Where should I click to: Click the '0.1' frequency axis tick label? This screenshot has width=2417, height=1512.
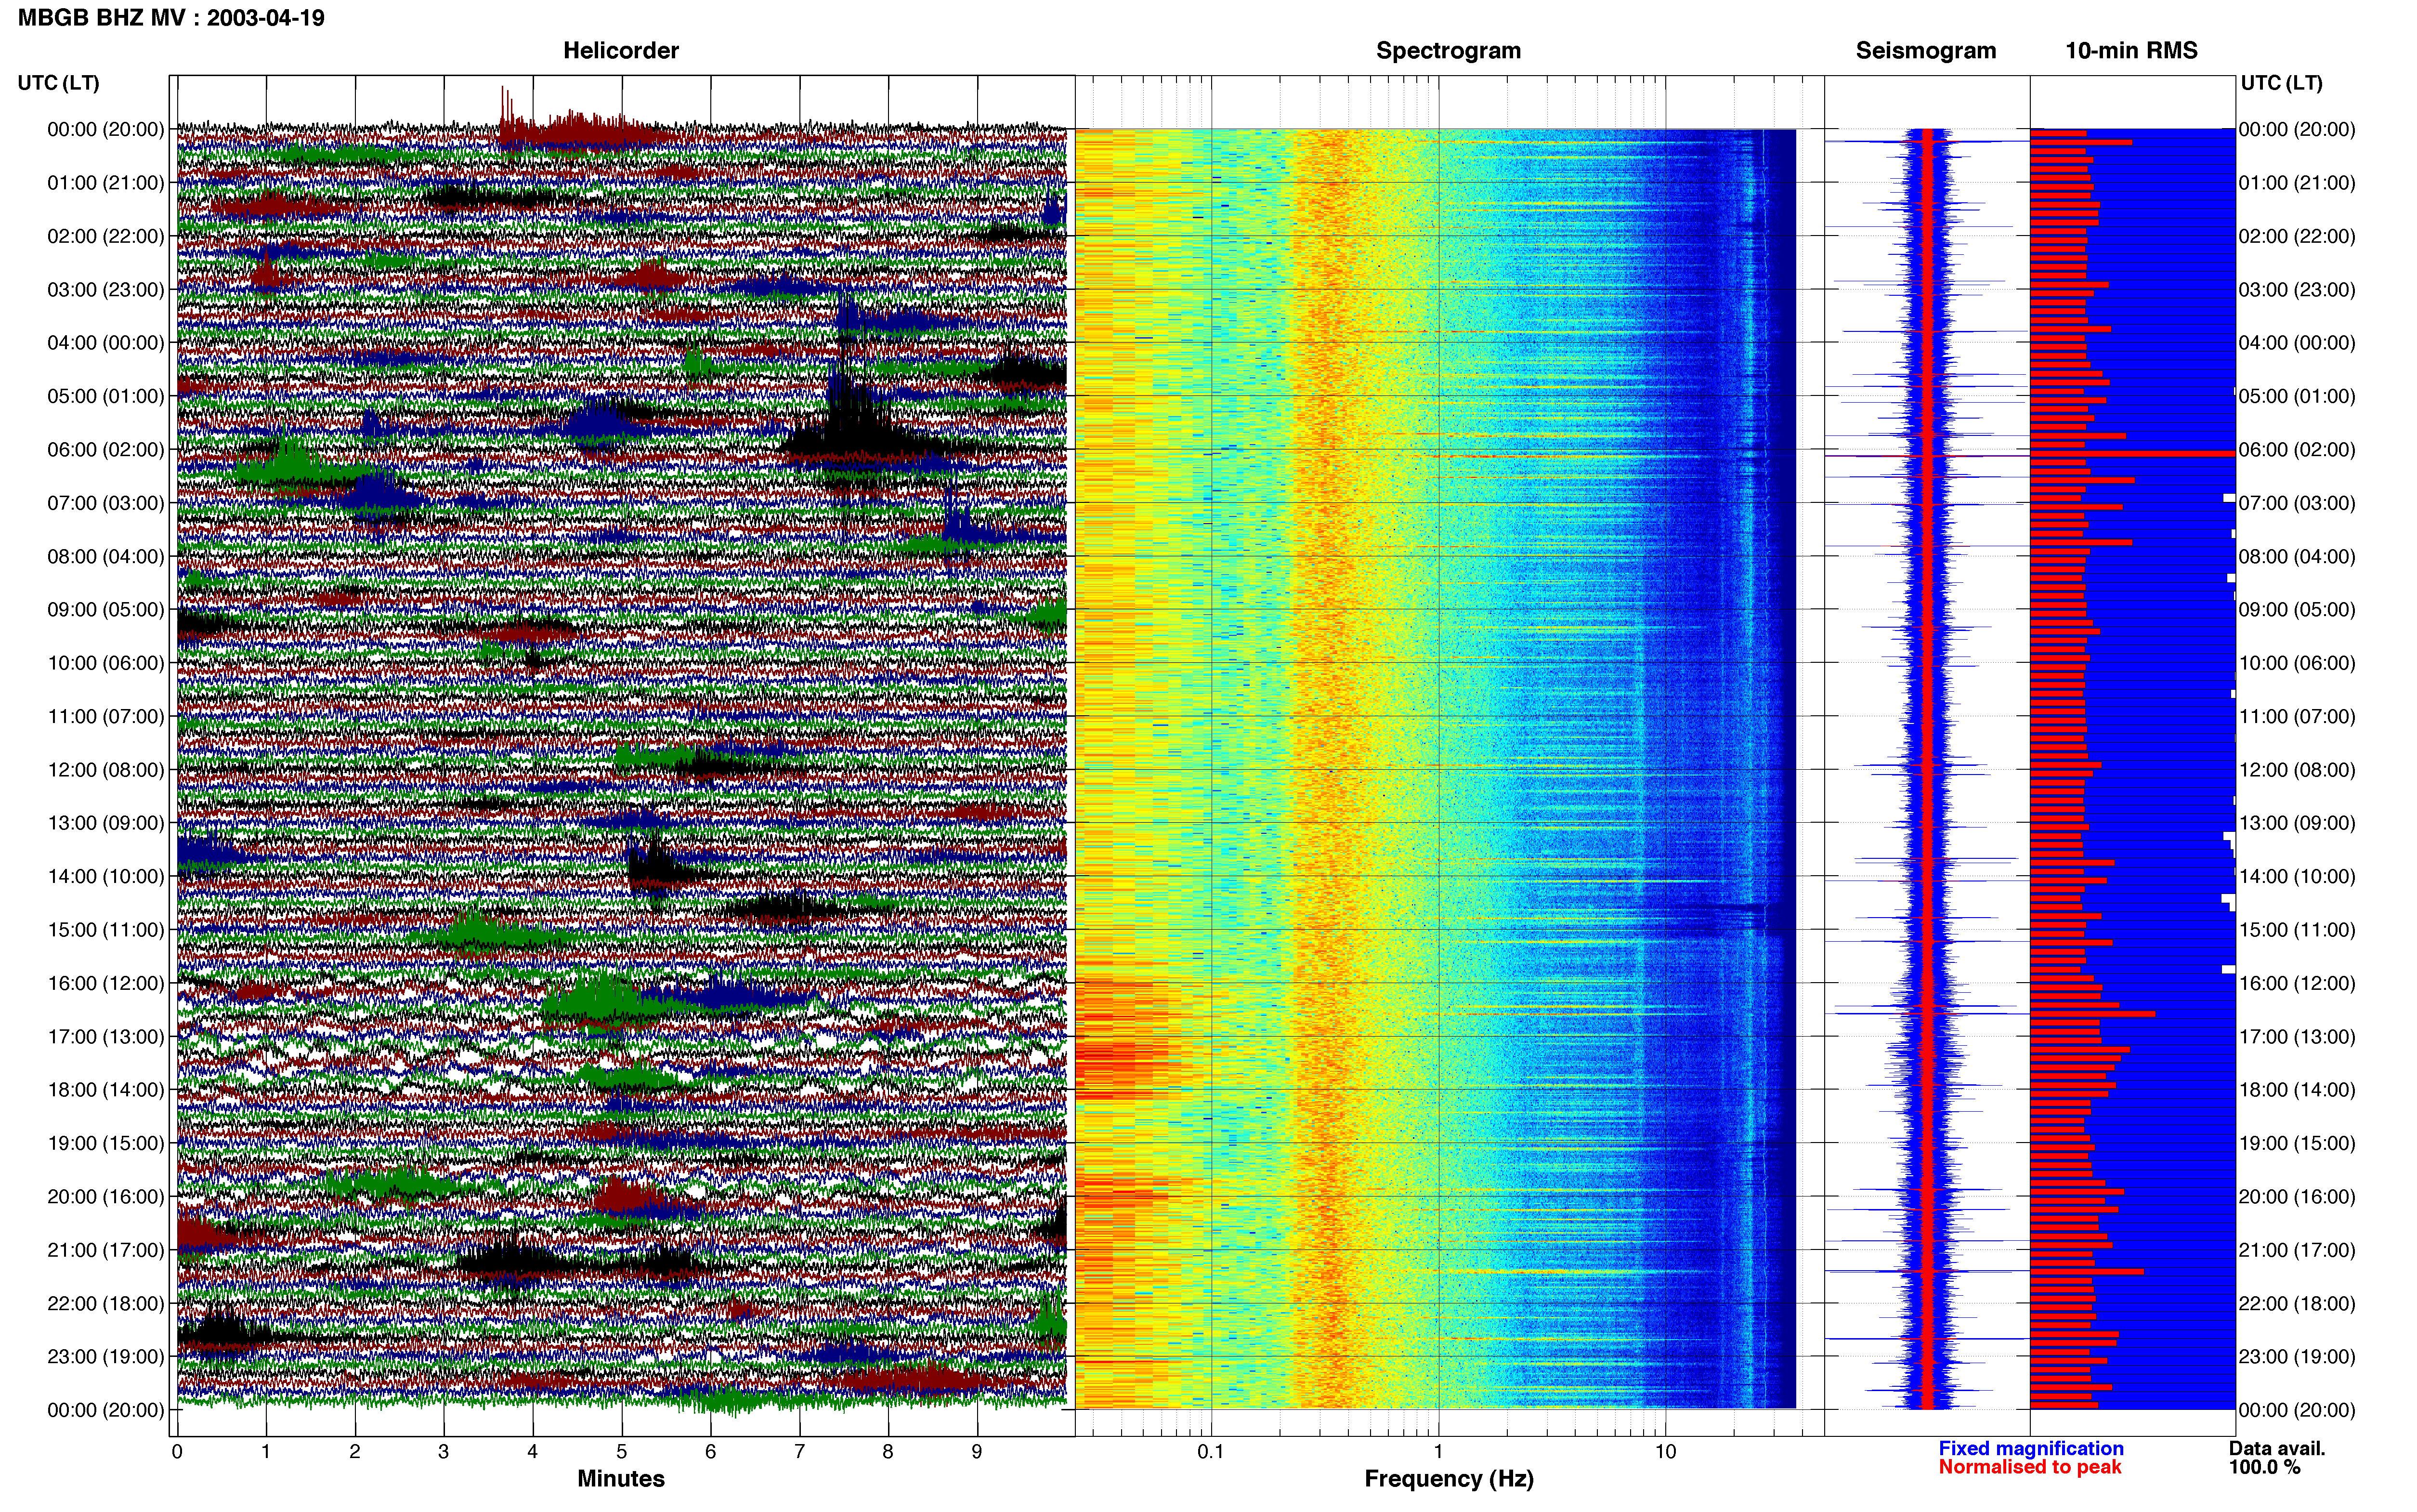(x=1211, y=1451)
